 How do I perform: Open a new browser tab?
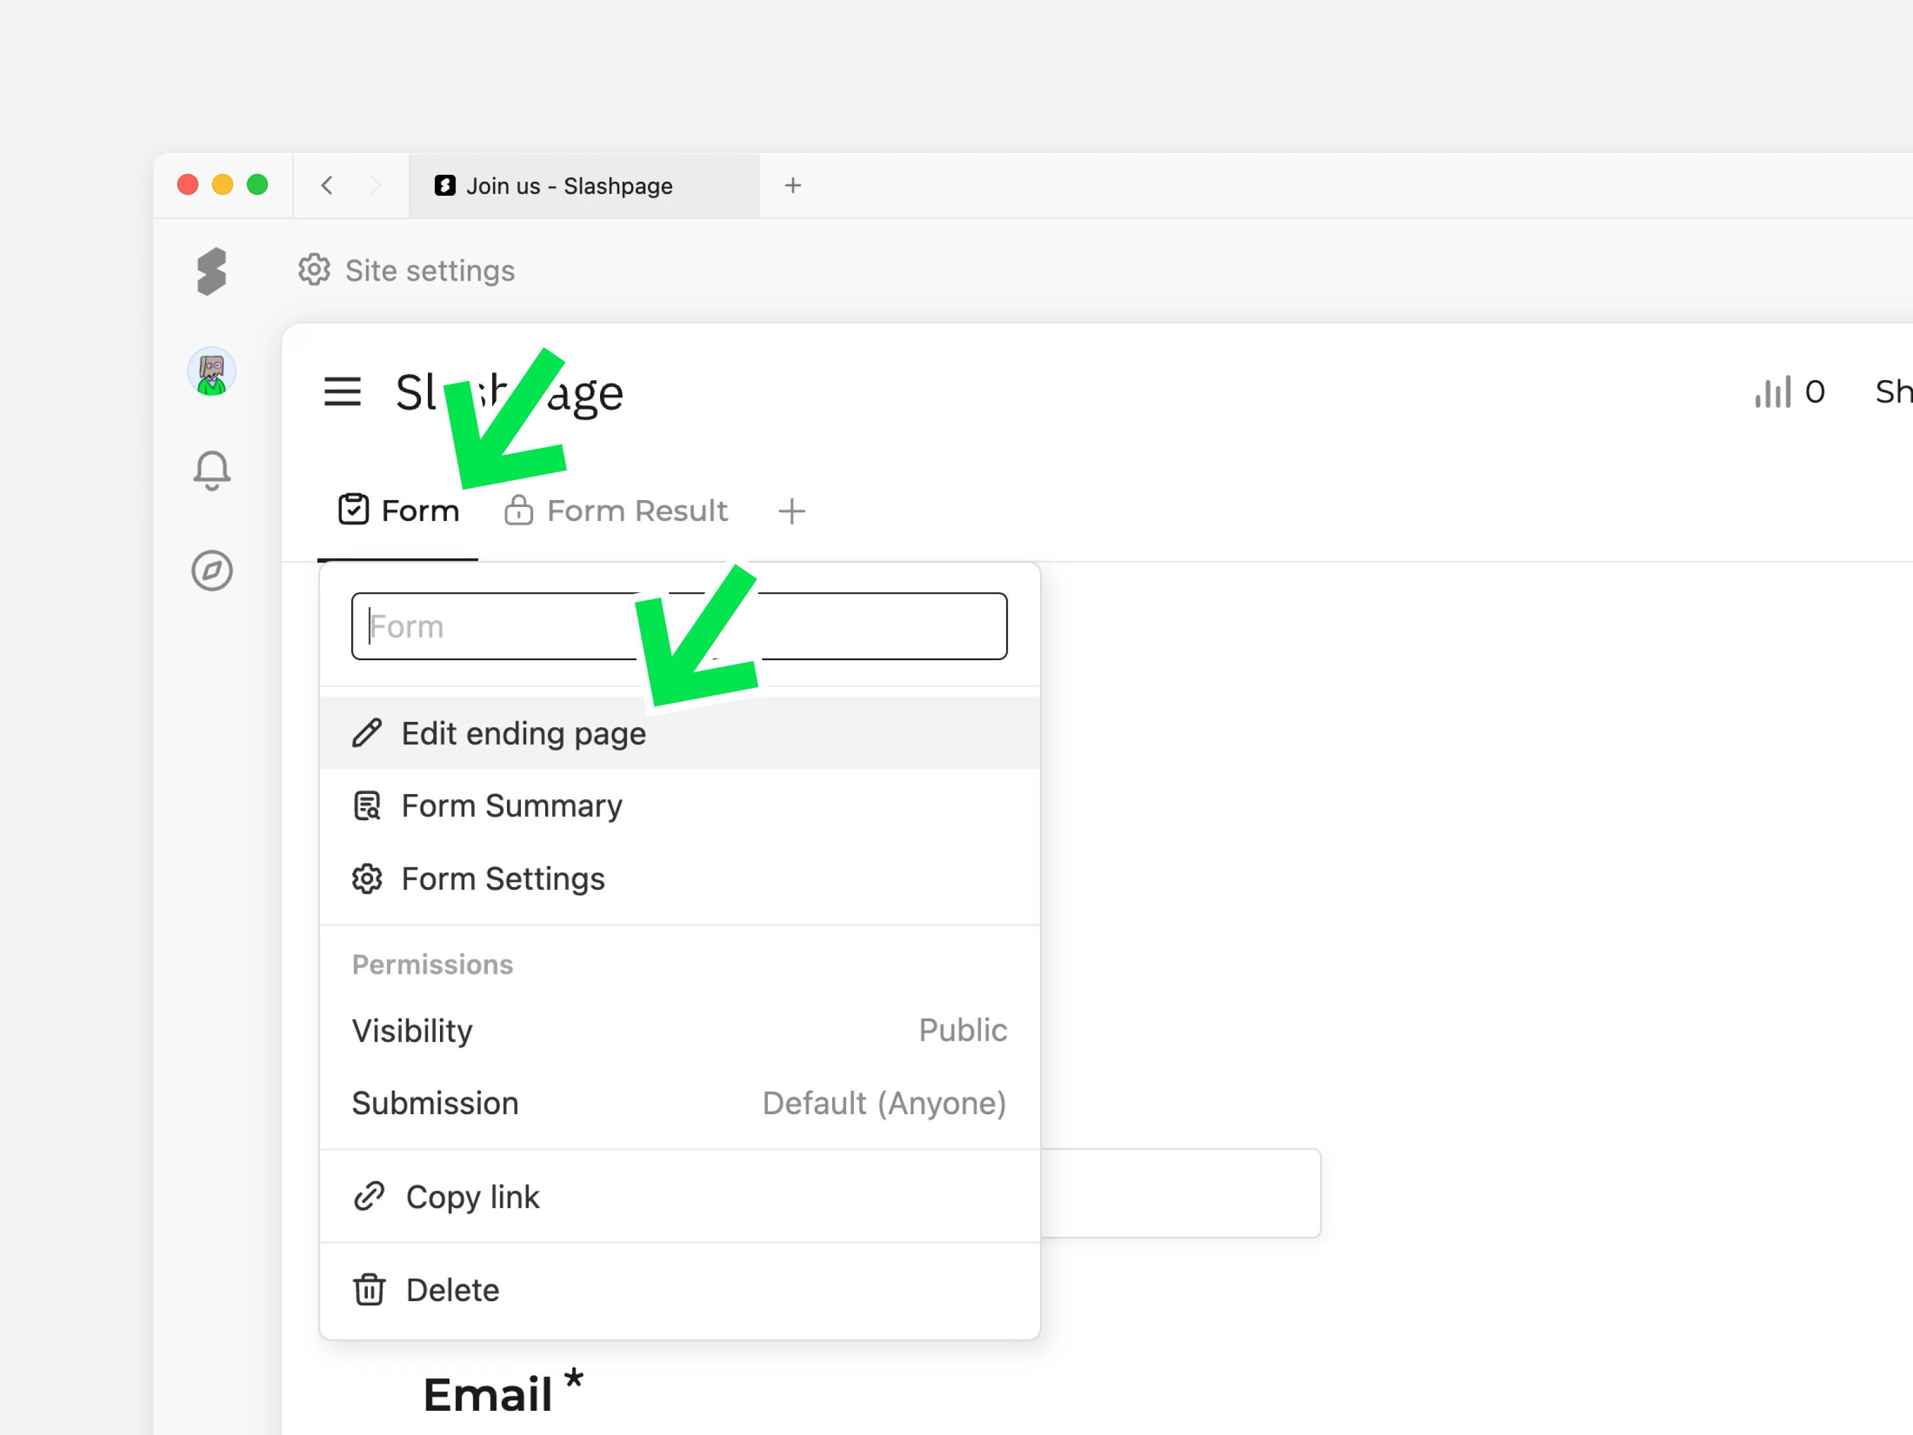tap(793, 185)
